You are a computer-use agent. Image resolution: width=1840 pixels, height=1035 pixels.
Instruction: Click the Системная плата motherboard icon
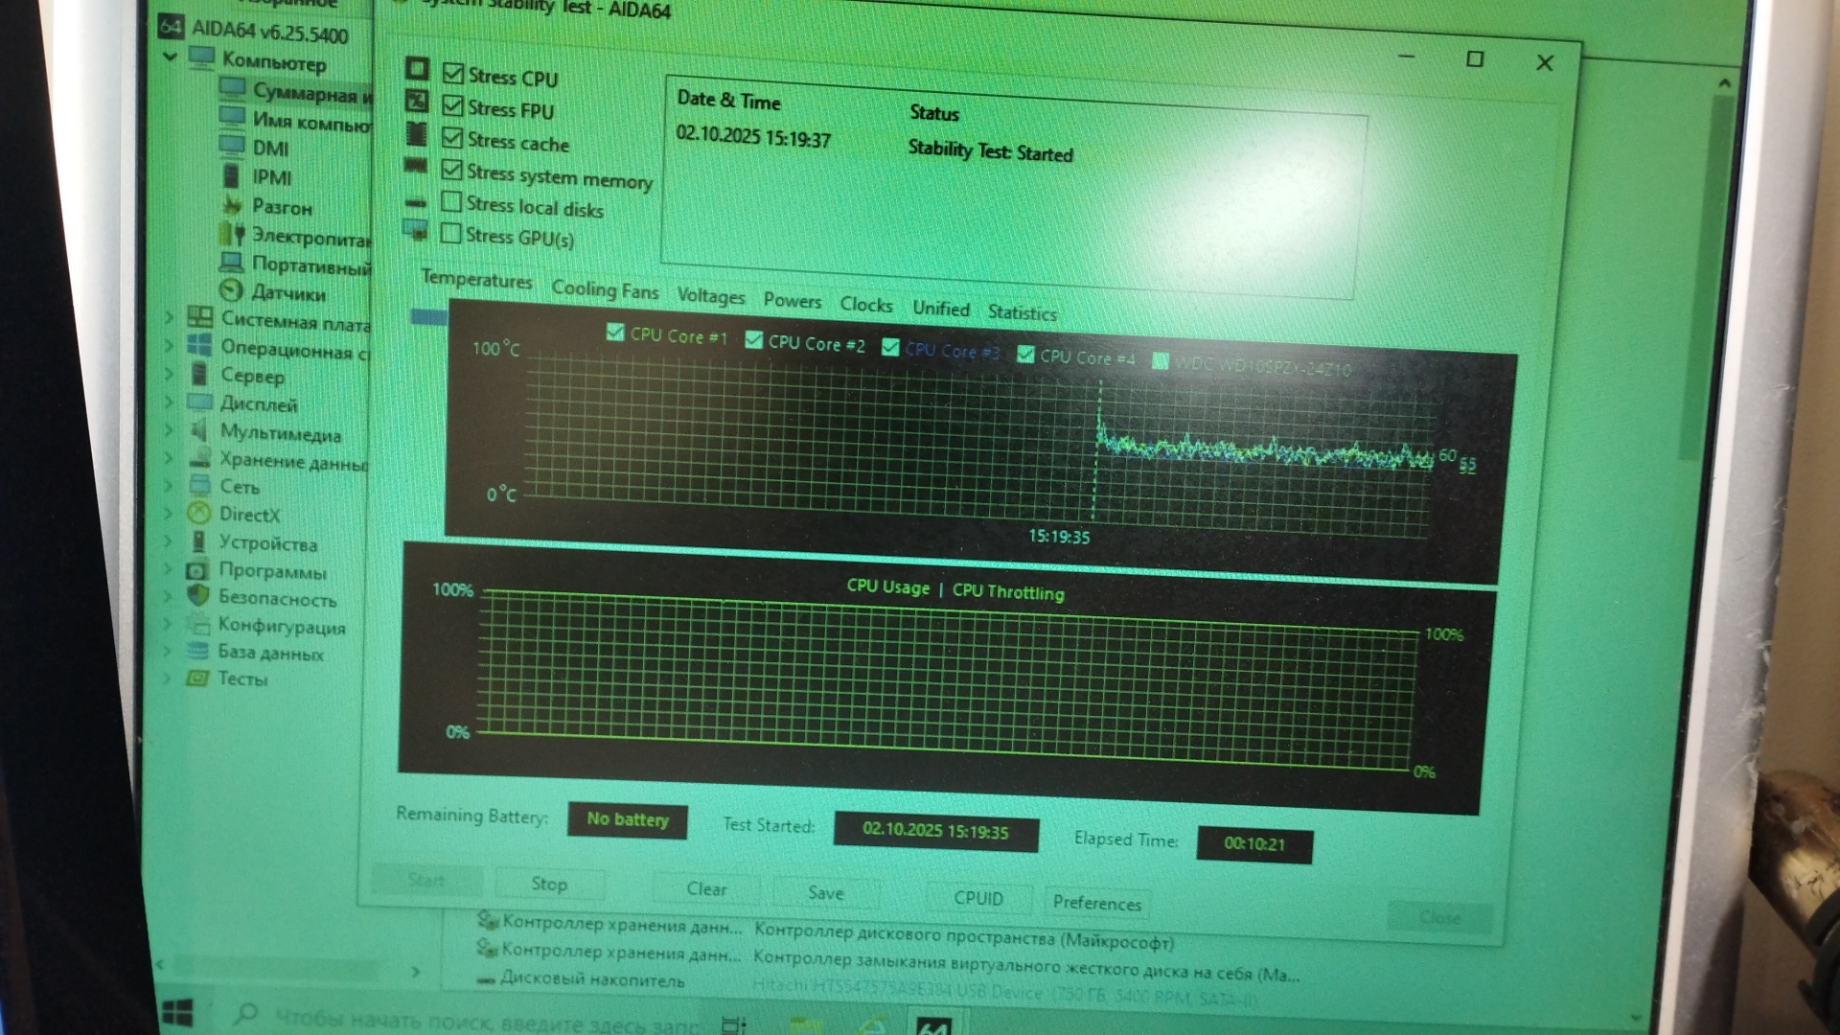(x=199, y=317)
